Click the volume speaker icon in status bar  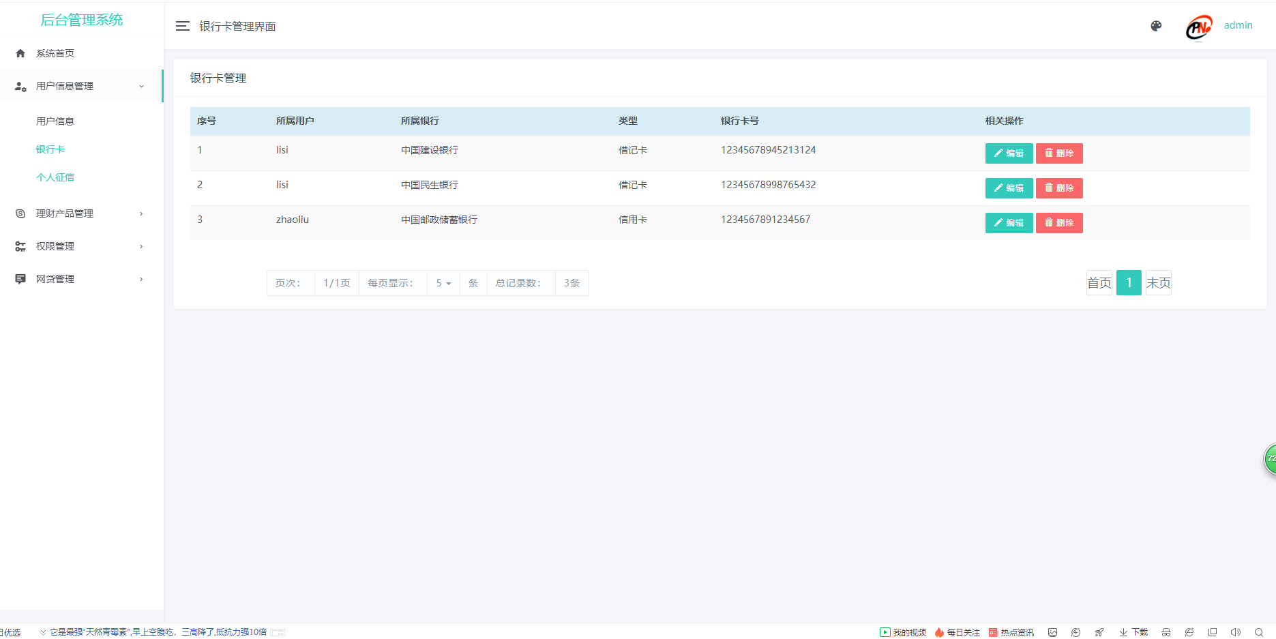pyautogui.click(x=1235, y=632)
